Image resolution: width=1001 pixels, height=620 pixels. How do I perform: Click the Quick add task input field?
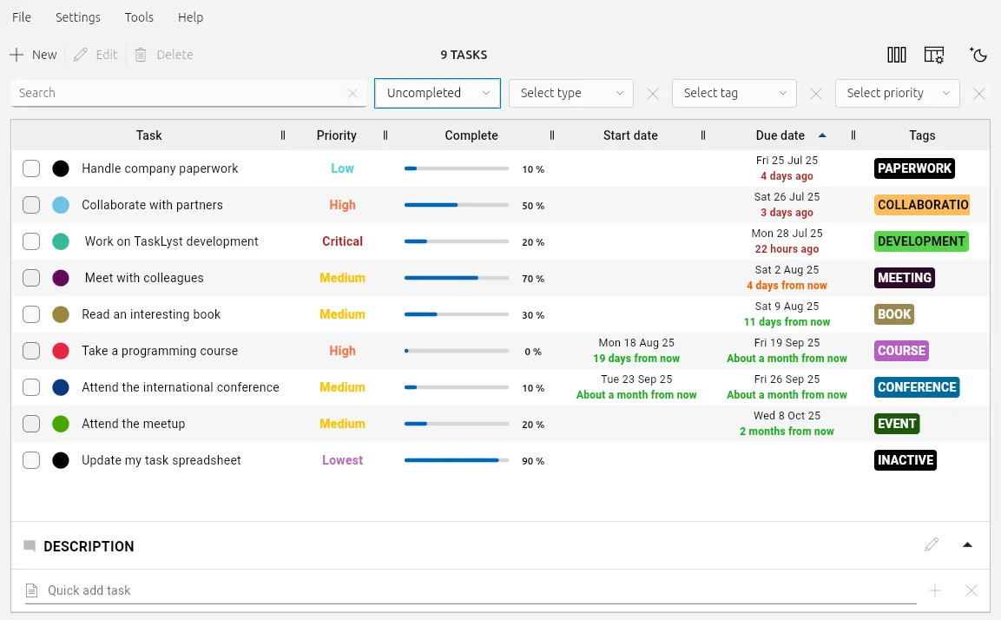tap(469, 590)
